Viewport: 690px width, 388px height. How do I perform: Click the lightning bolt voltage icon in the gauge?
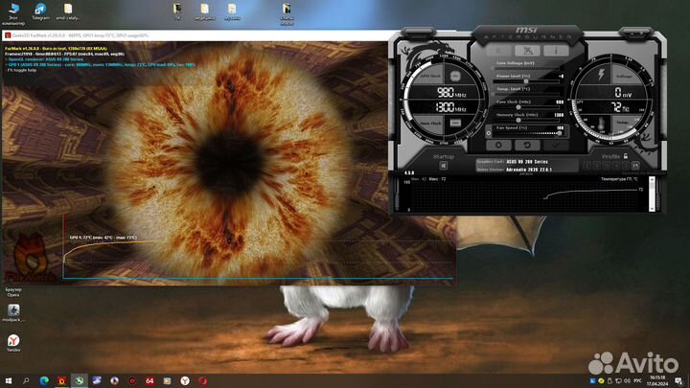click(x=601, y=76)
